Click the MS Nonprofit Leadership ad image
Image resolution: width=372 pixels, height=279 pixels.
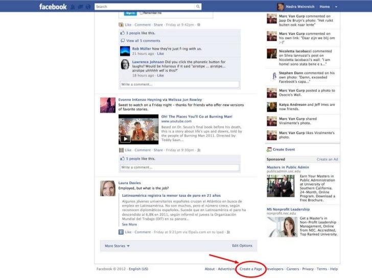282,227
